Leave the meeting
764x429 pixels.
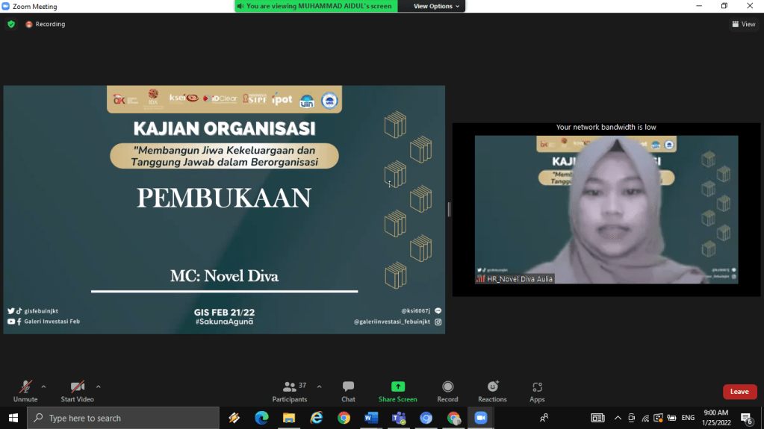click(x=739, y=392)
